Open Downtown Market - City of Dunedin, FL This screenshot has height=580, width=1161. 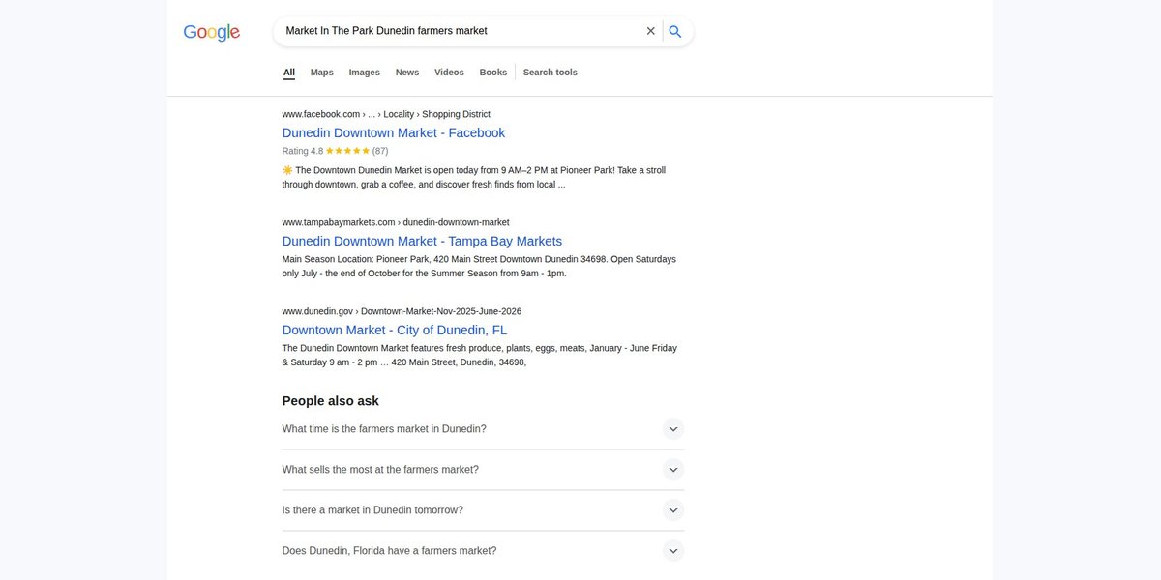395,331
